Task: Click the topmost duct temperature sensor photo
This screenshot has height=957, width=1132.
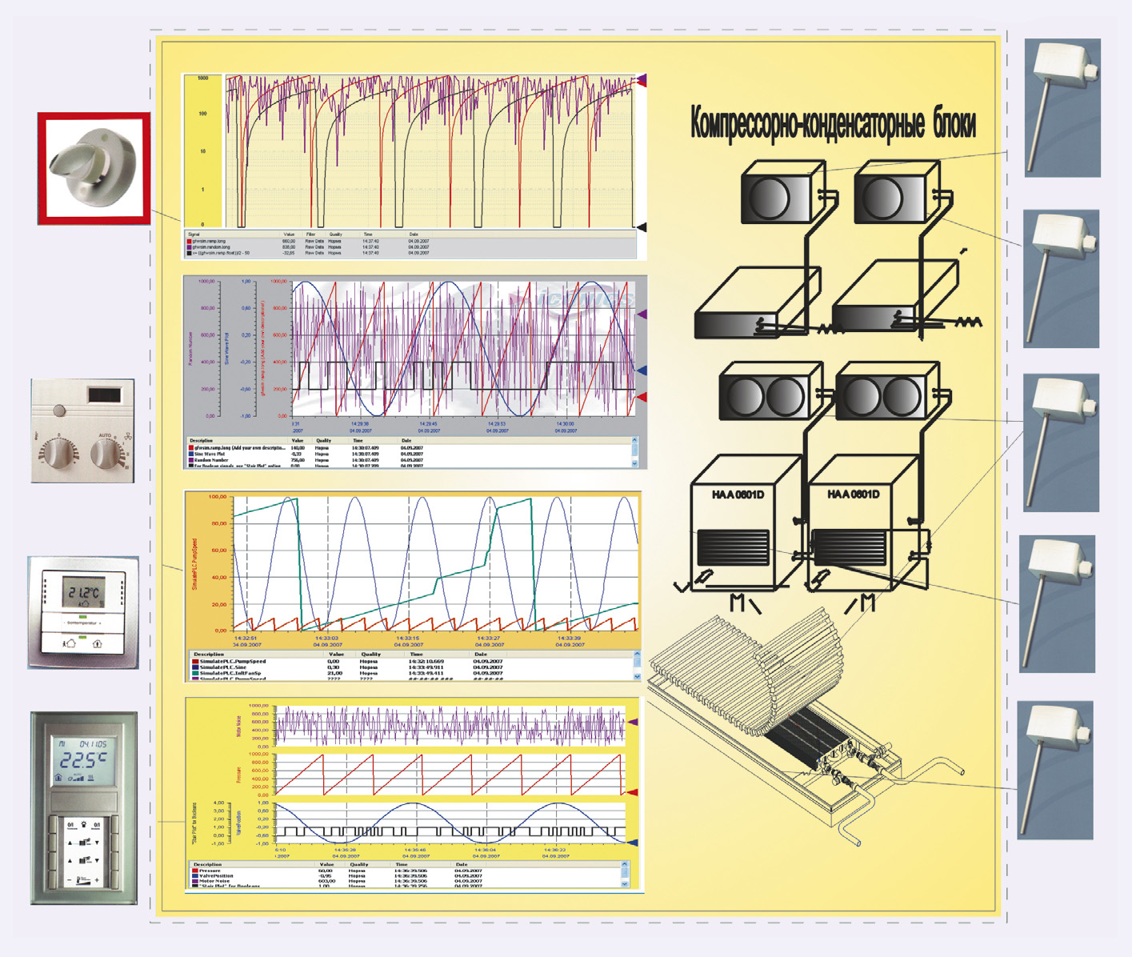Action: click(x=1063, y=107)
